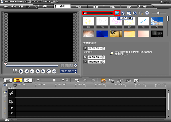Enlarge the preview window
Screen dimensions: 171x122
(75, 65)
